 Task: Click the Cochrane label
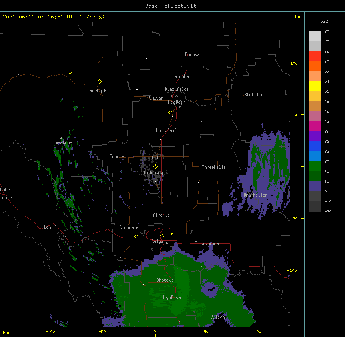click(129, 227)
